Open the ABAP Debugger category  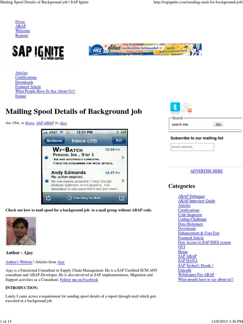(x=191, y=196)
